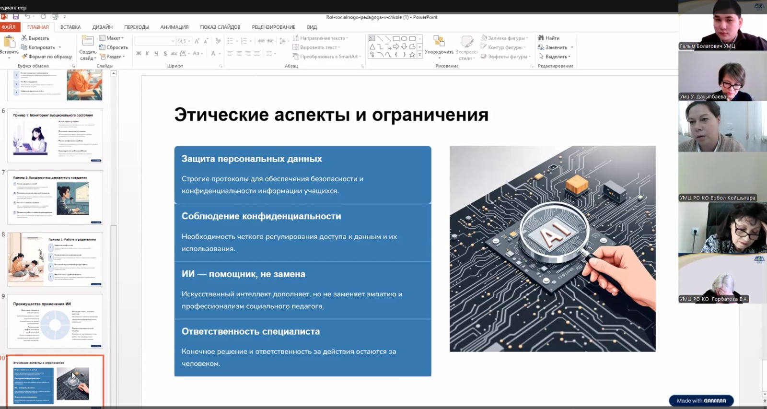
Task: Click Заливка фигуры shape fill button
Action: [x=504, y=38]
